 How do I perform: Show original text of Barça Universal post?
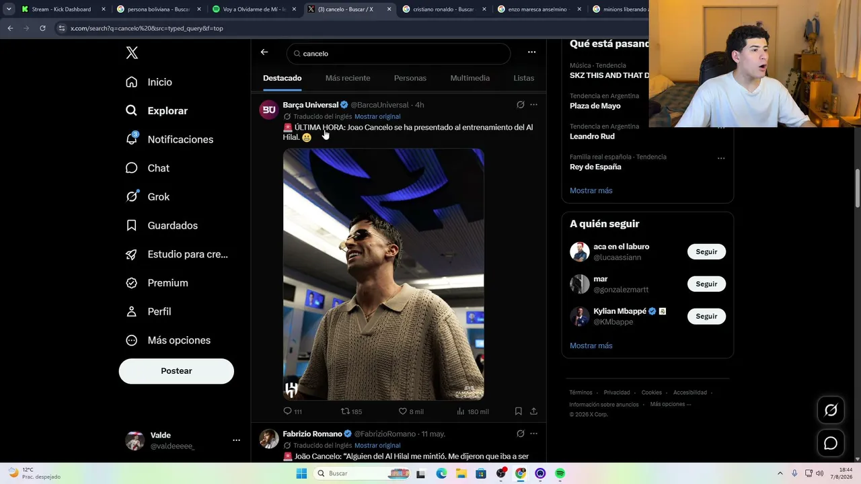[x=377, y=116]
